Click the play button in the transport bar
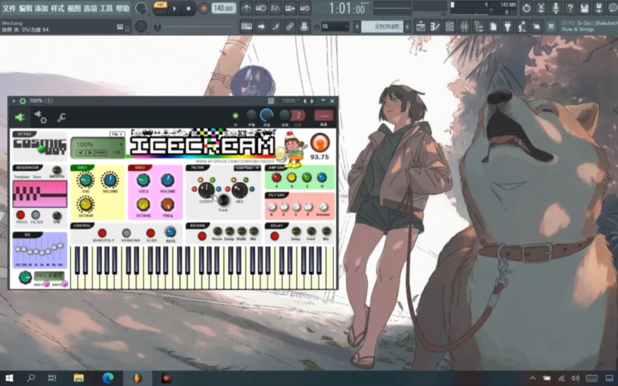The width and height of the screenshot is (618, 386). (x=175, y=8)
